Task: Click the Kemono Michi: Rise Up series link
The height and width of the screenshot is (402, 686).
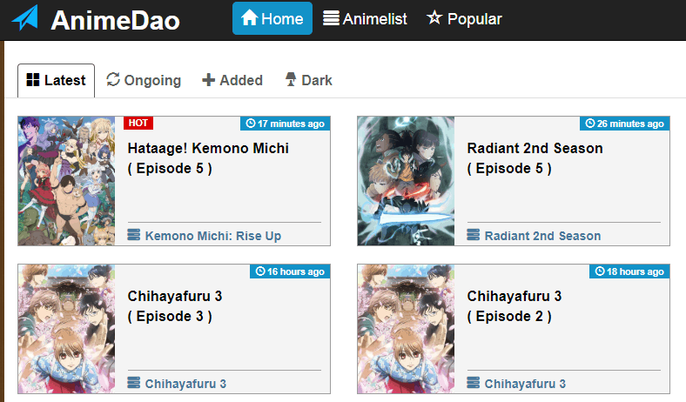Action: click(x=213, y=236)
